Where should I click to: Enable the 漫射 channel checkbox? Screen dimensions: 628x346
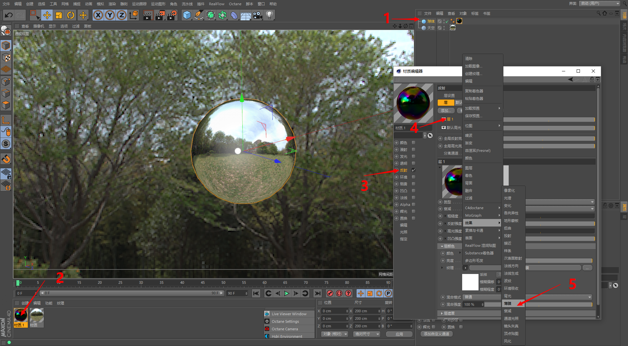pyautogui.click(x=413, y=150)
